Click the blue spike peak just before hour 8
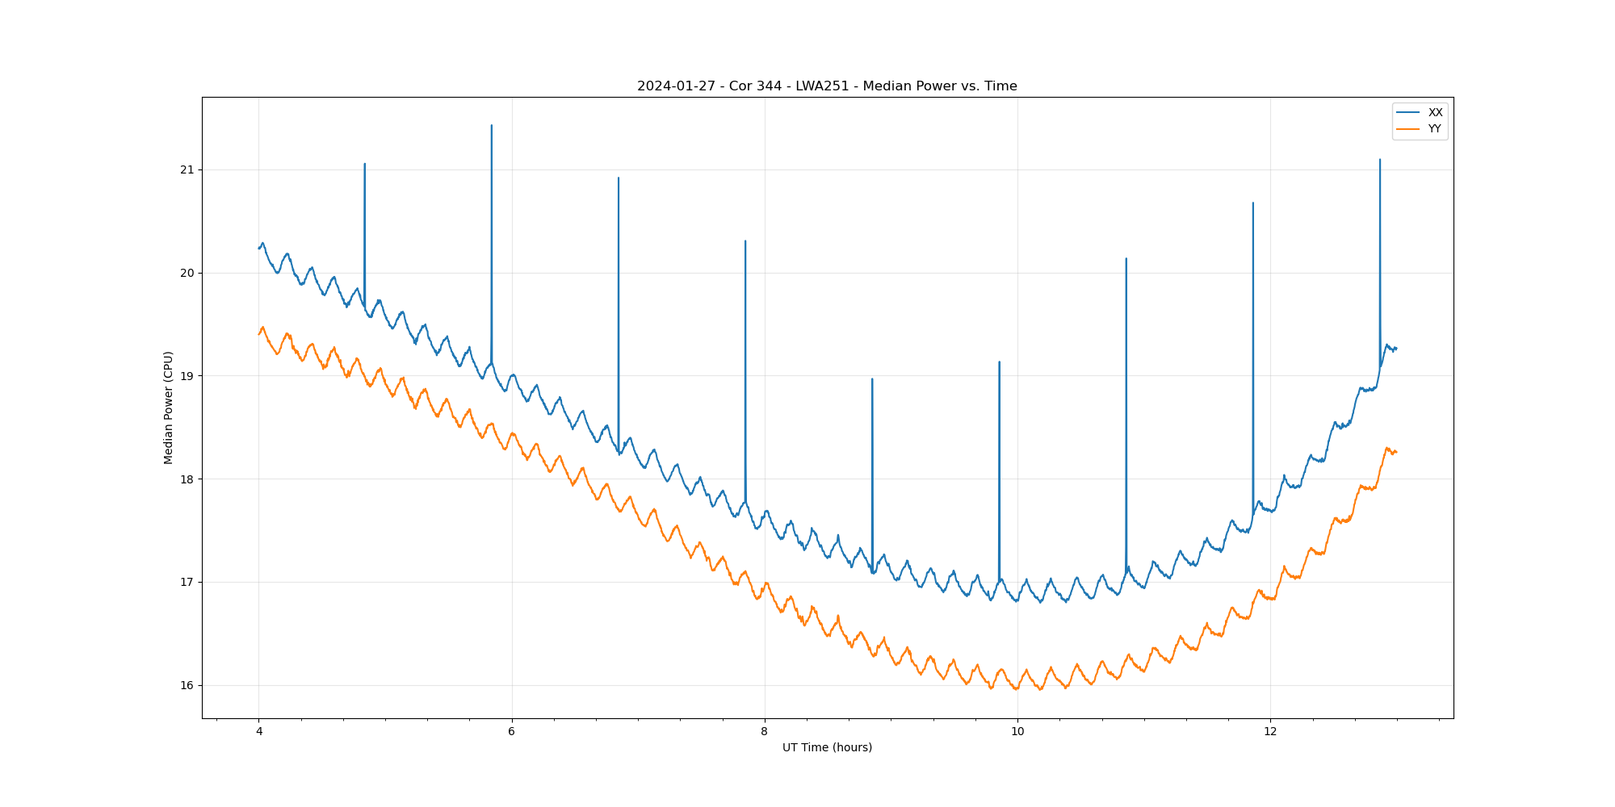 pos(745,241)
